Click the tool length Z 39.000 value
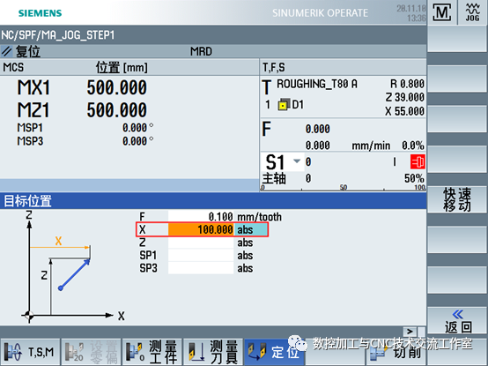The height and width of the screenshot is (366, 488). pos(405,97)
